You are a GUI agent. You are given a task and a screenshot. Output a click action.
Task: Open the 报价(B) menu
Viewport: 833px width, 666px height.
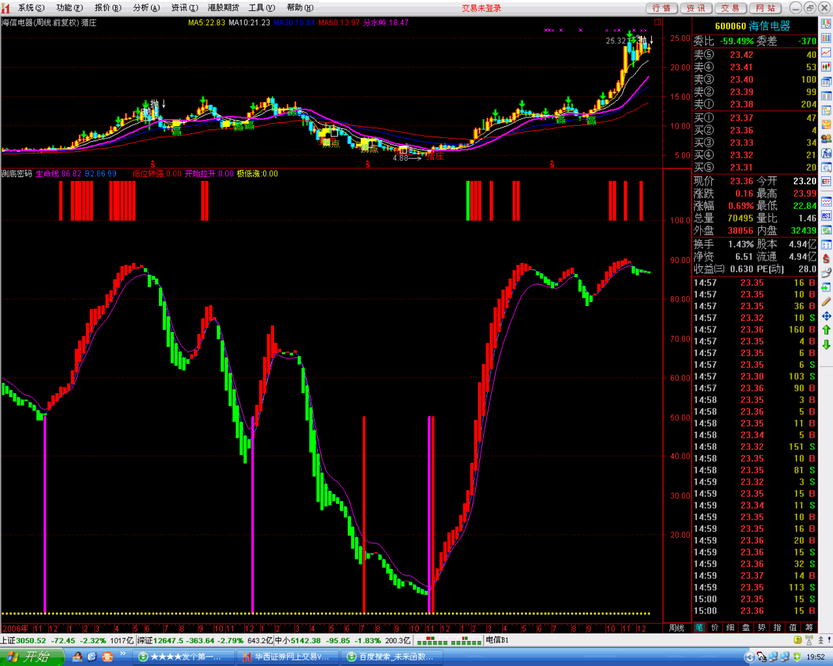point(108,8)
